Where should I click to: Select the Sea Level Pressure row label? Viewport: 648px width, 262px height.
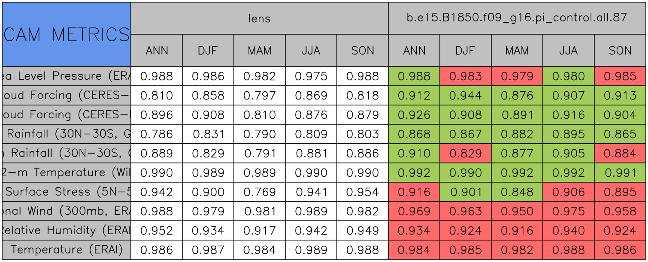click(x=67, y=76)
